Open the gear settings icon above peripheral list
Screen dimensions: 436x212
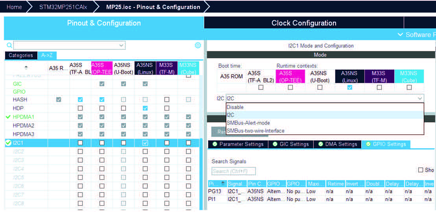click(198, 45)
